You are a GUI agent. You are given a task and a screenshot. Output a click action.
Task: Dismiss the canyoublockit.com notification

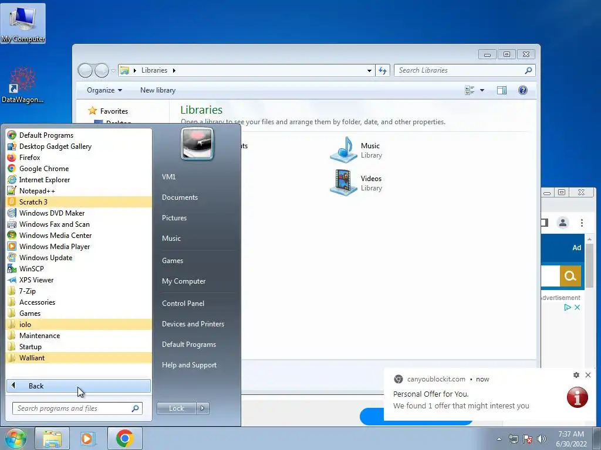pyautogui.click(x=588, y=375)
